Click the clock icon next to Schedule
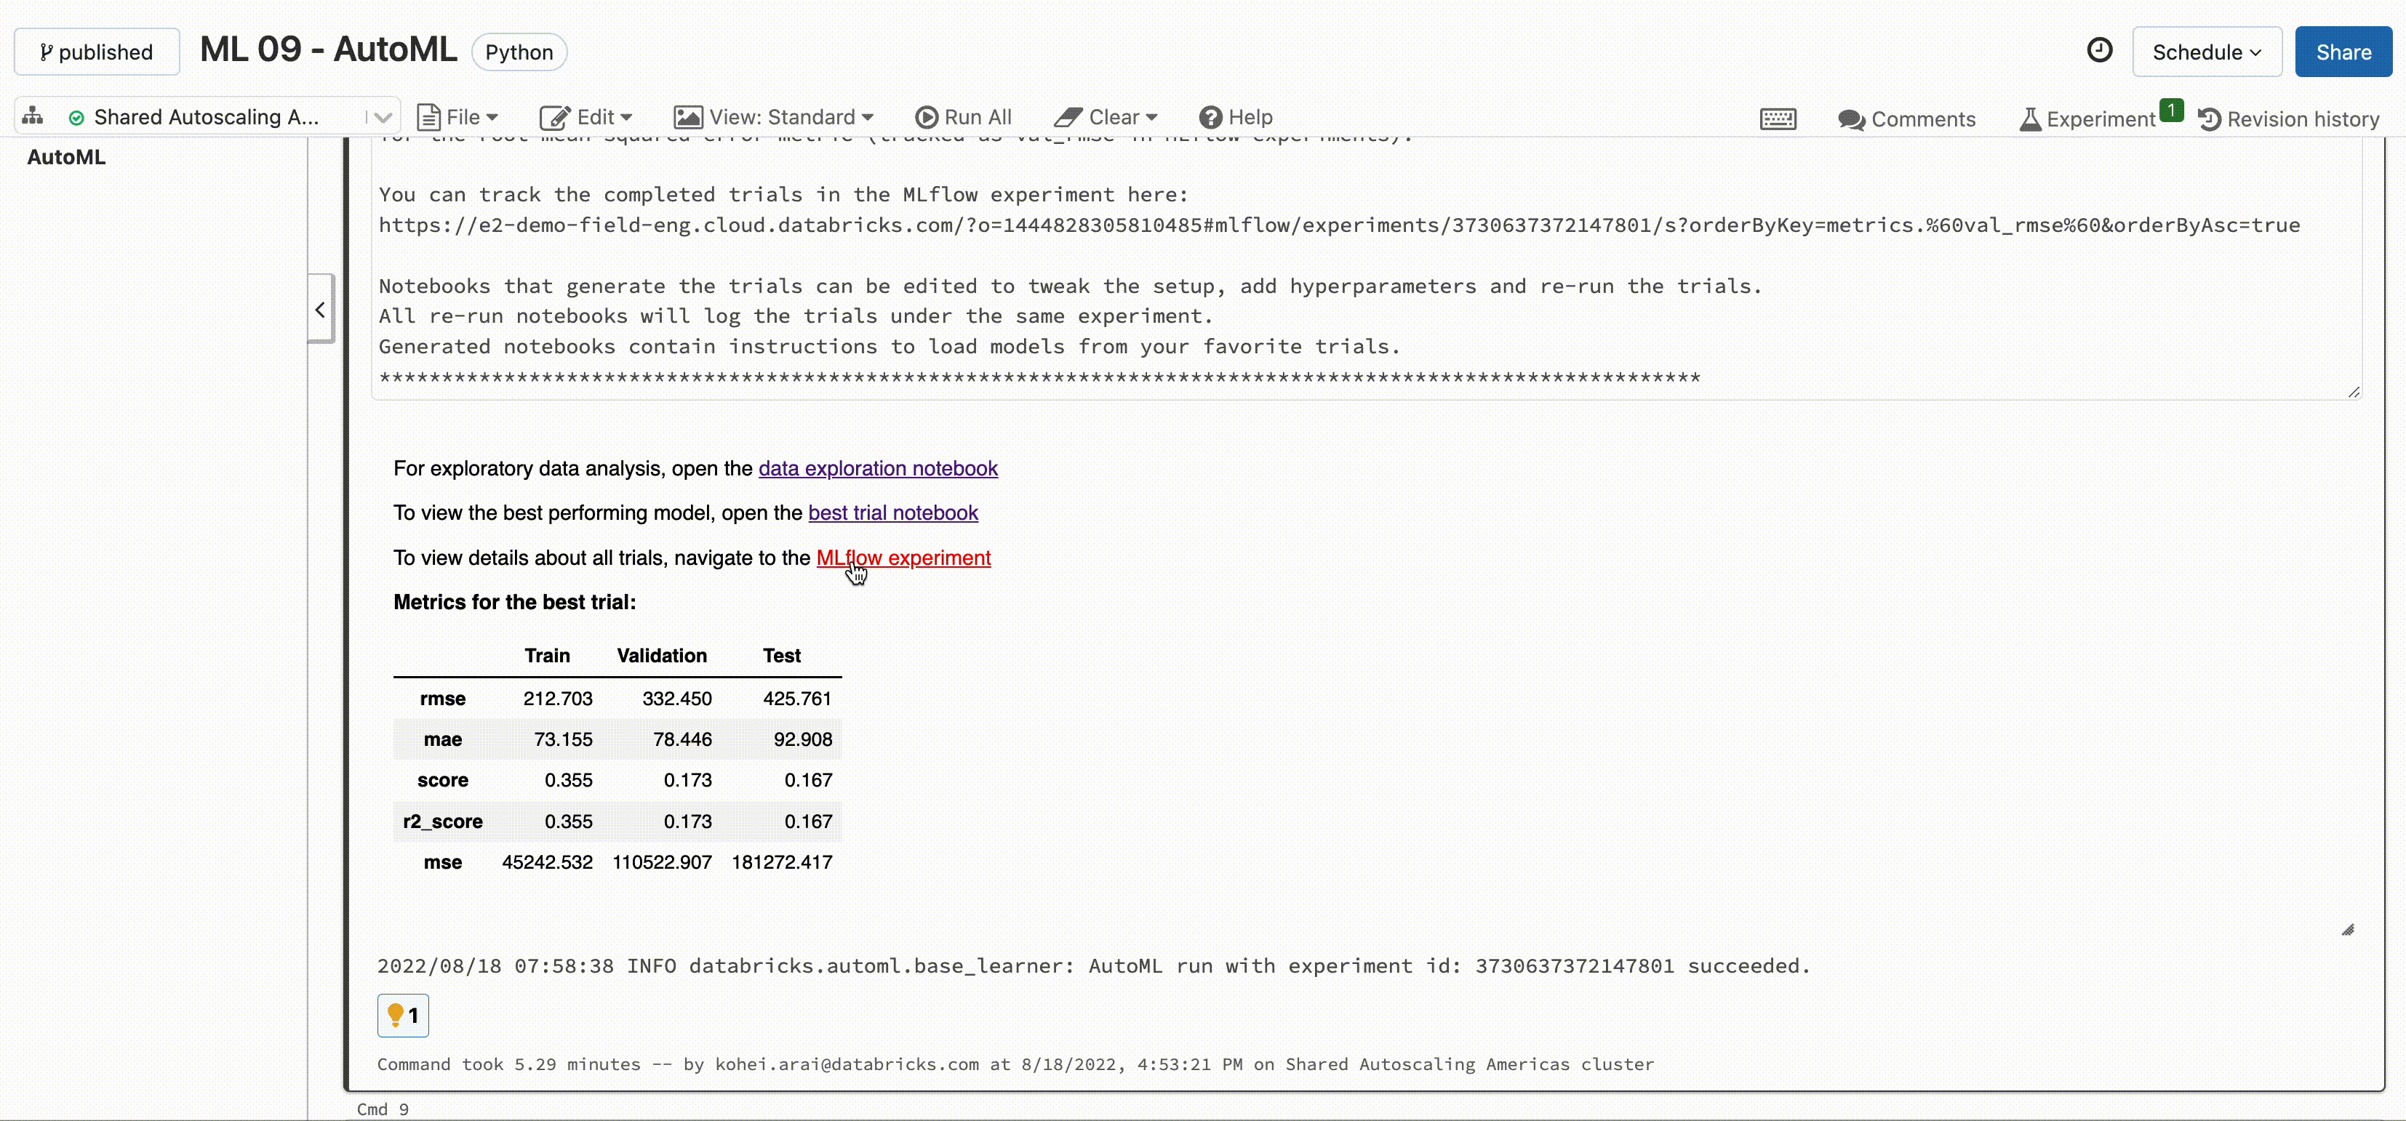The width and height of the screenshot is (2406, 1121). (2099, 50)
